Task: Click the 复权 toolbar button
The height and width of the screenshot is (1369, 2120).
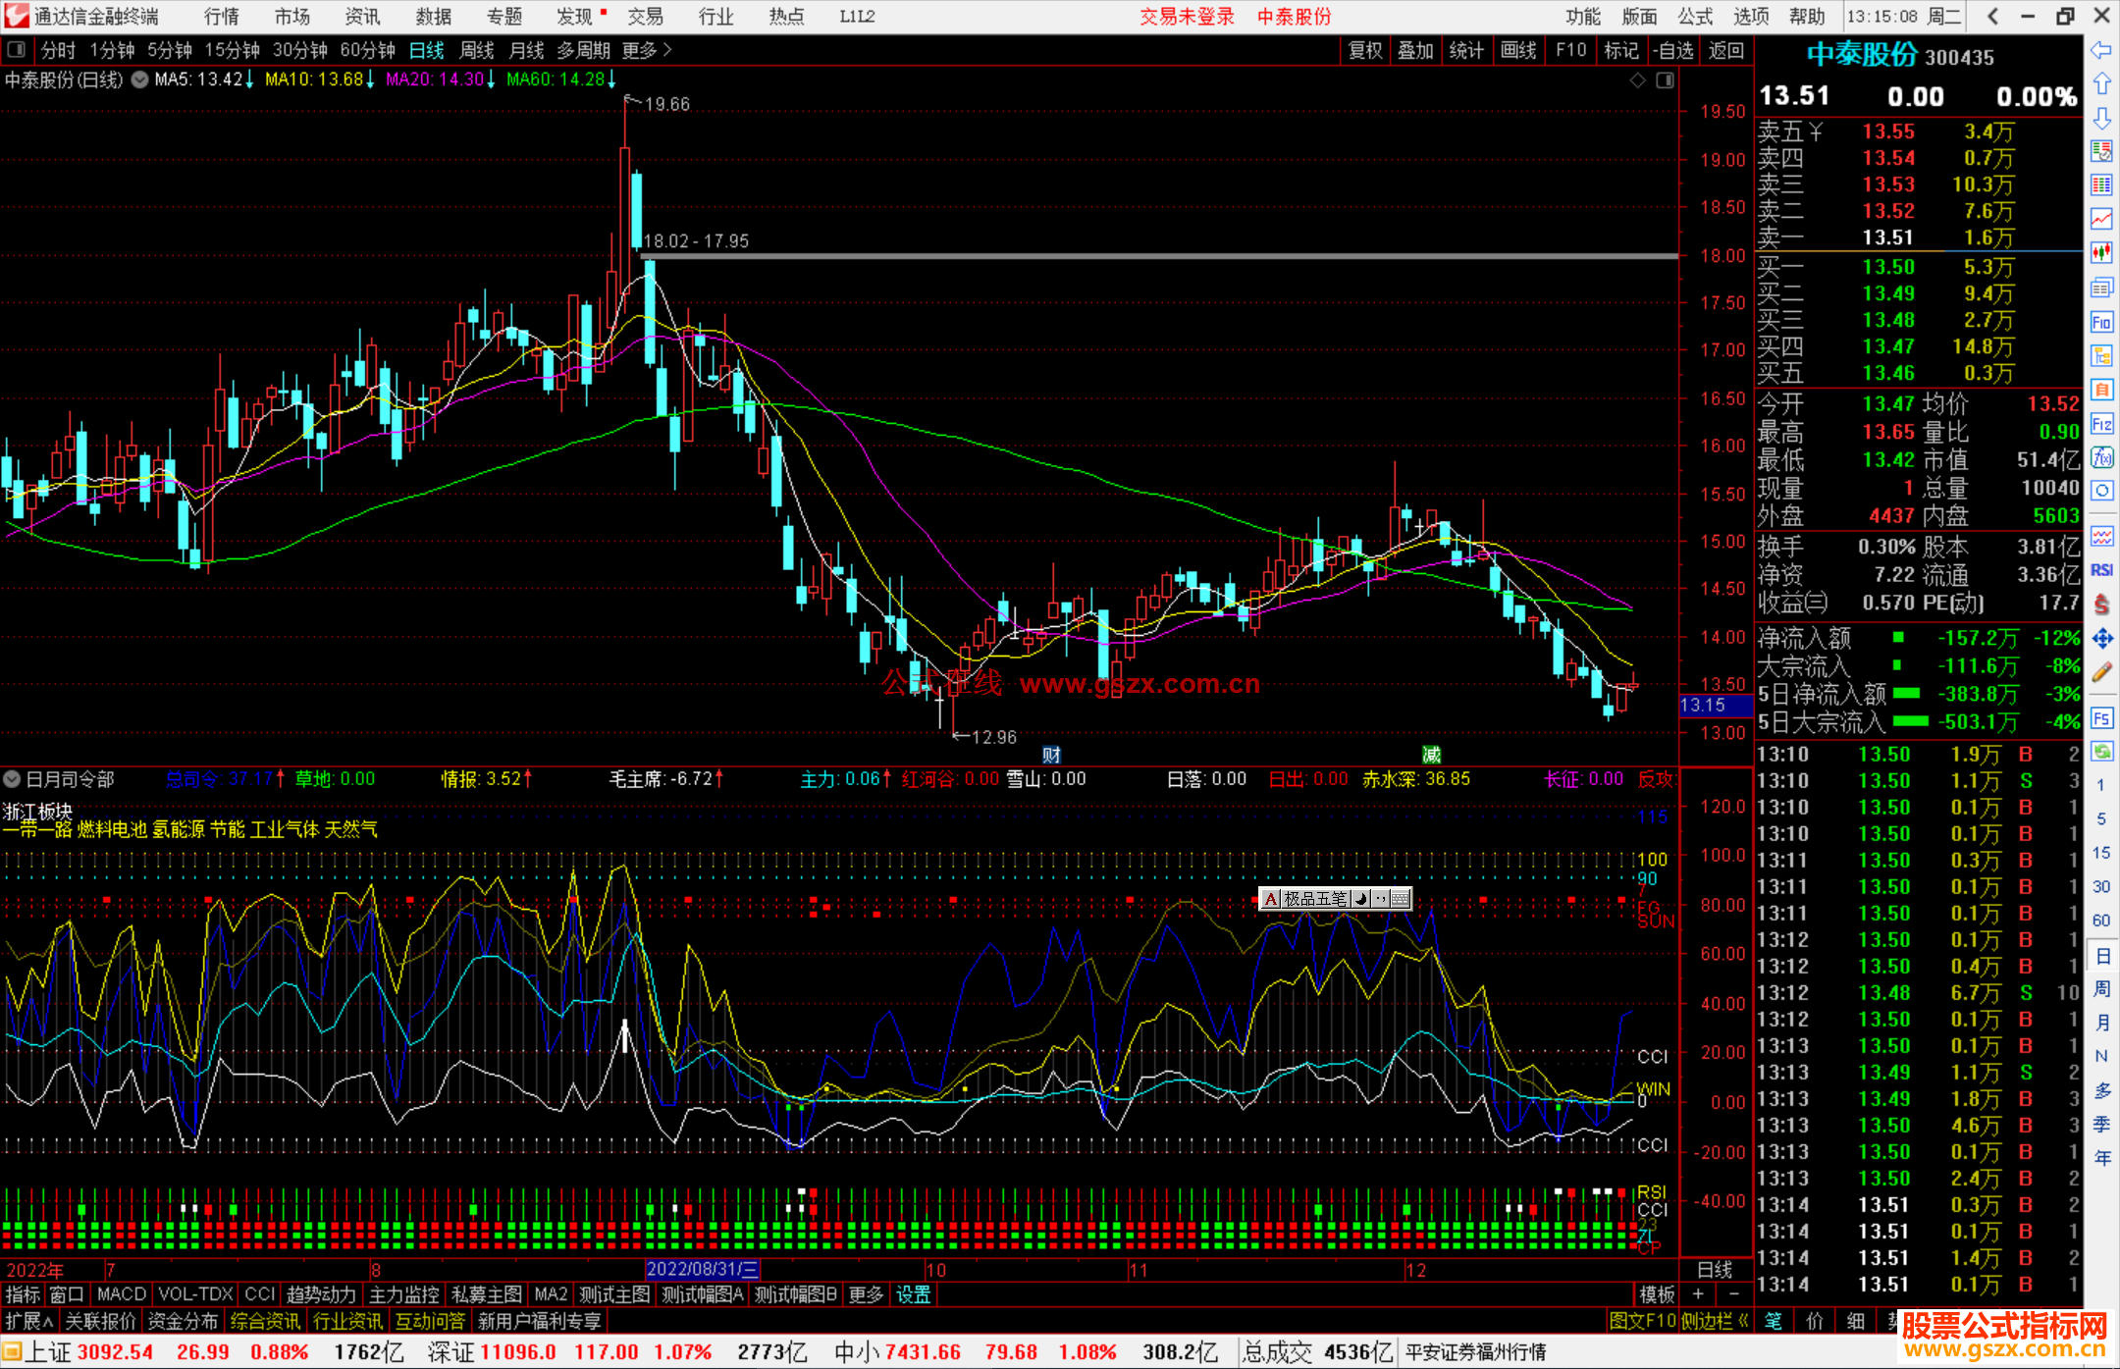Action: (x=1365, y=50)
